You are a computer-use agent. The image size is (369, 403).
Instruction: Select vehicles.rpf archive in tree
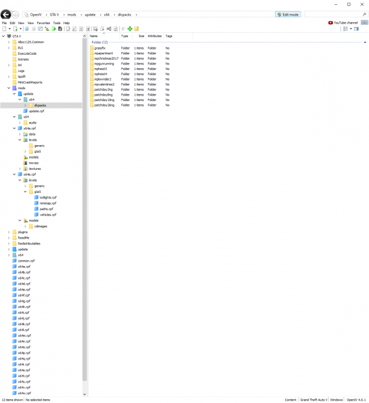(x=45, y=214)
